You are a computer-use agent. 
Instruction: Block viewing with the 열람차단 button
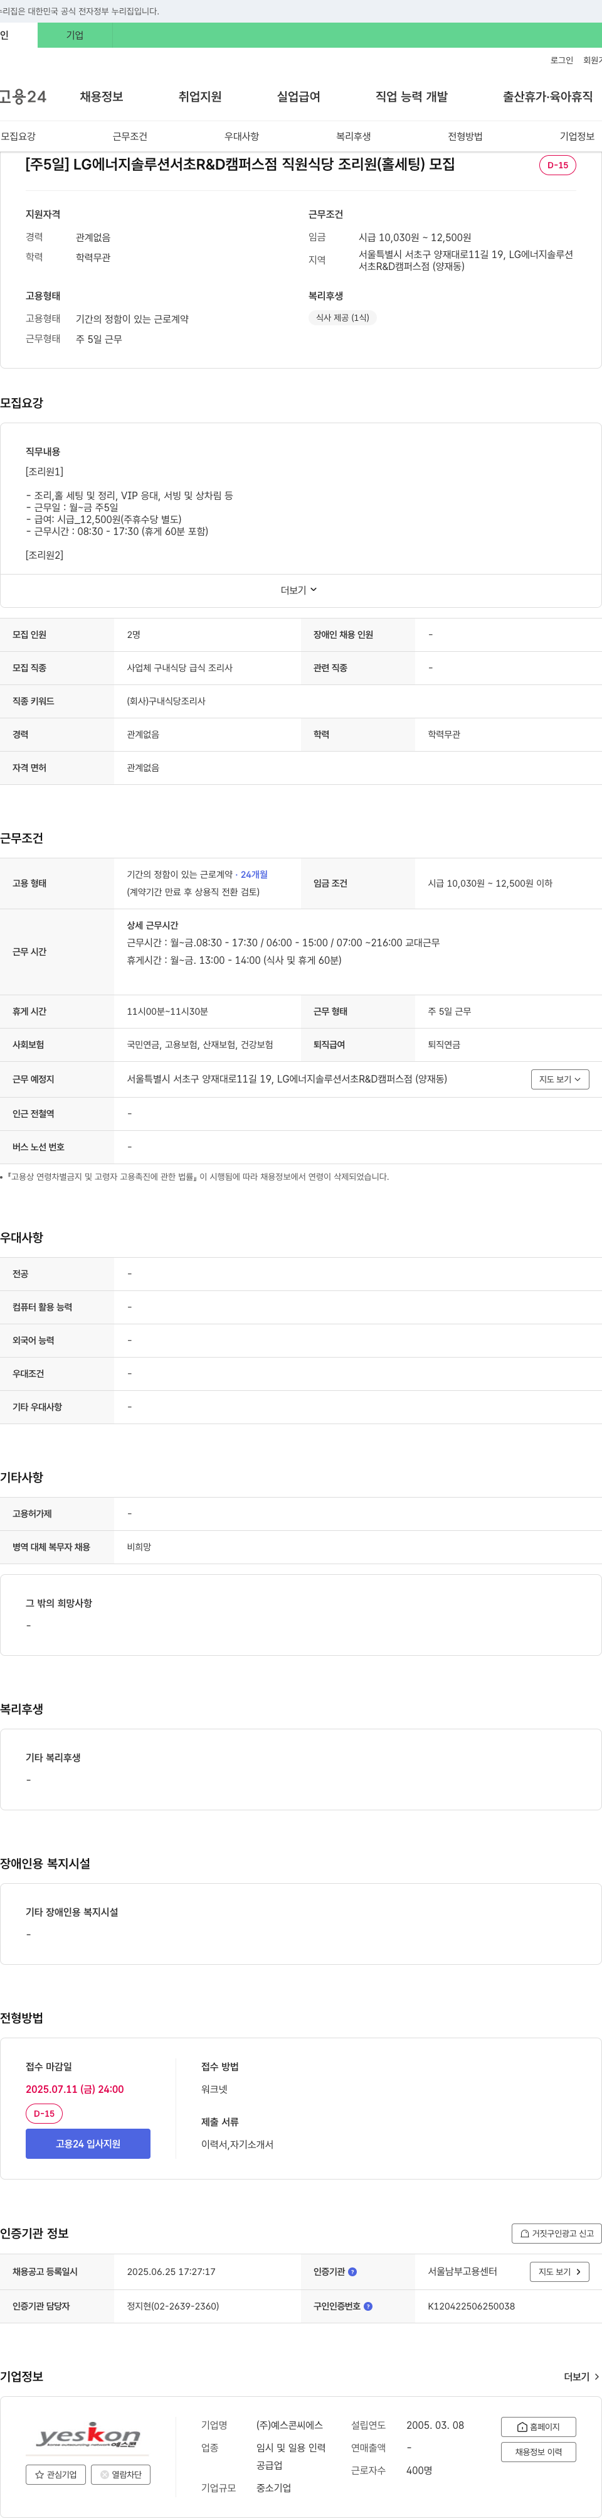tap(120, 2474)
